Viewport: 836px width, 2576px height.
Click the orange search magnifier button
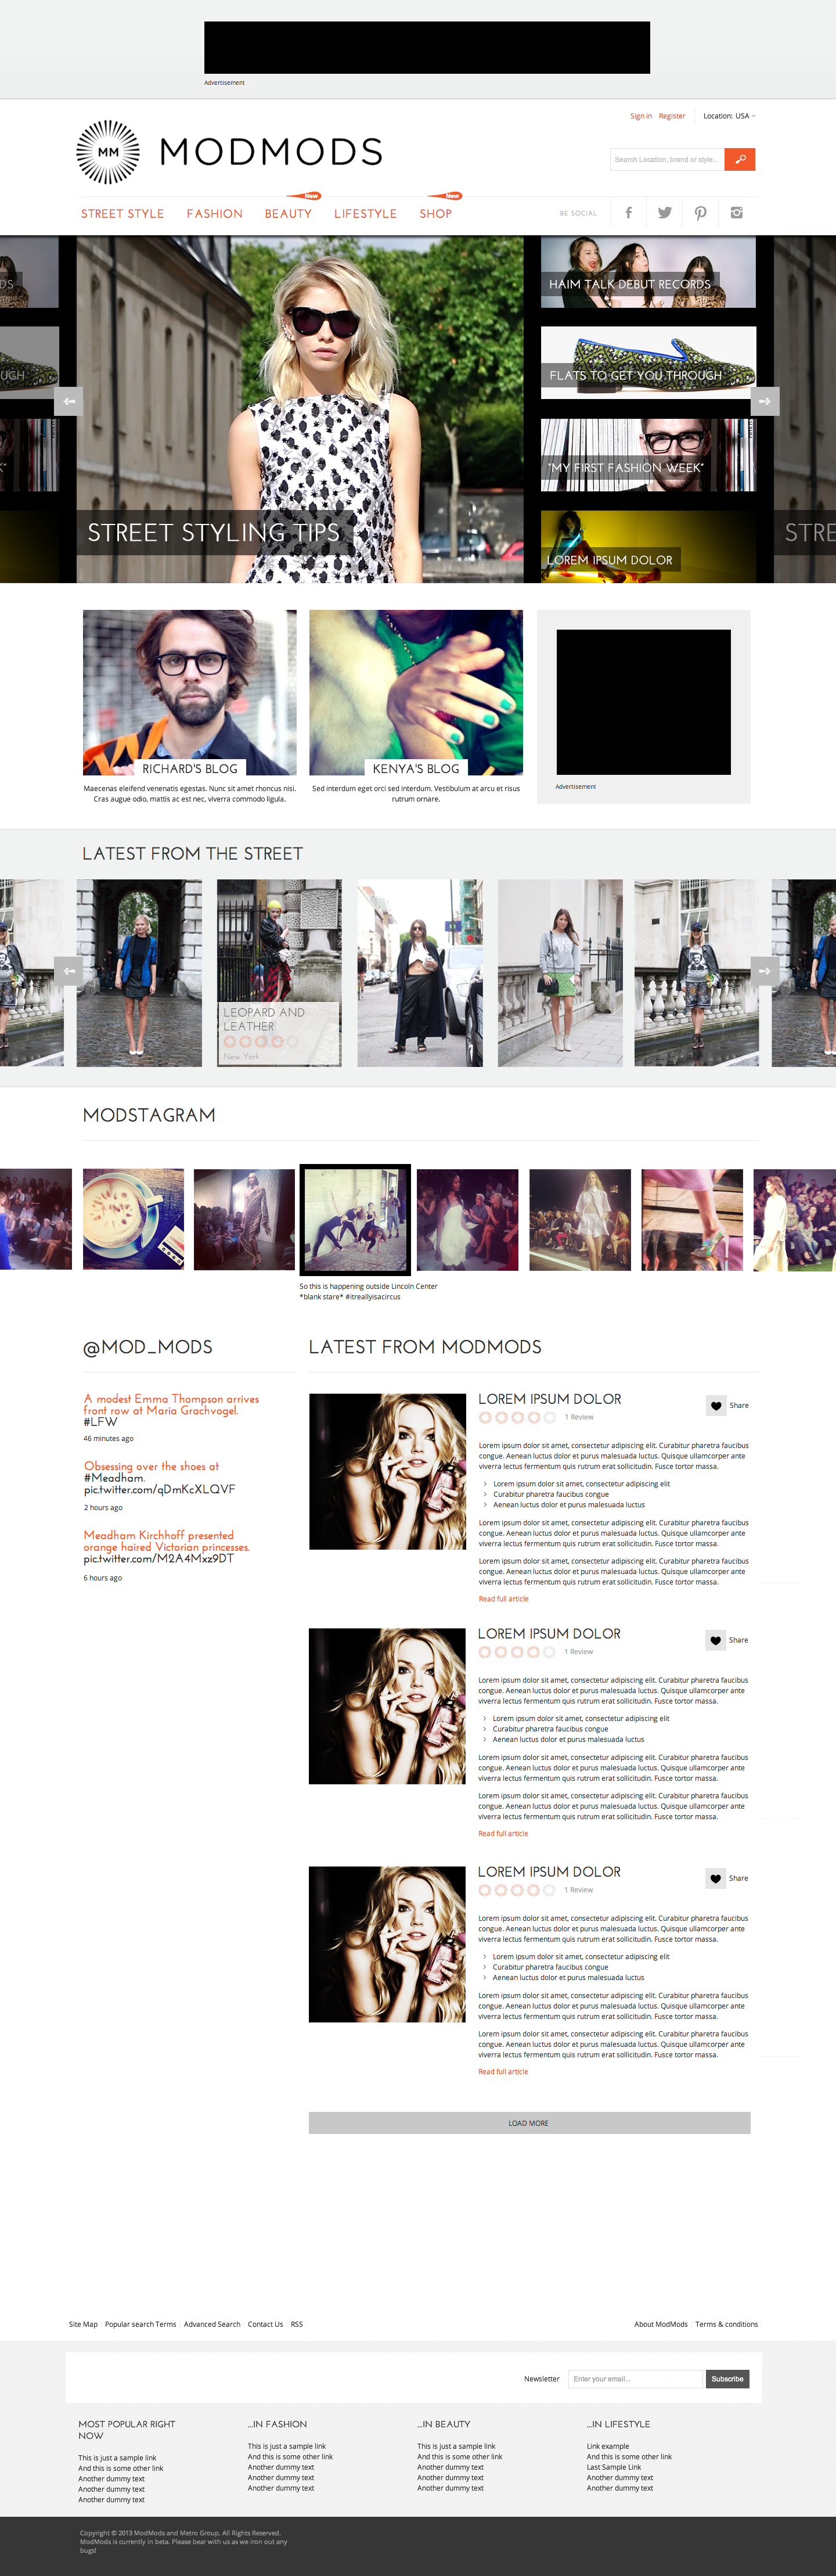739,159
